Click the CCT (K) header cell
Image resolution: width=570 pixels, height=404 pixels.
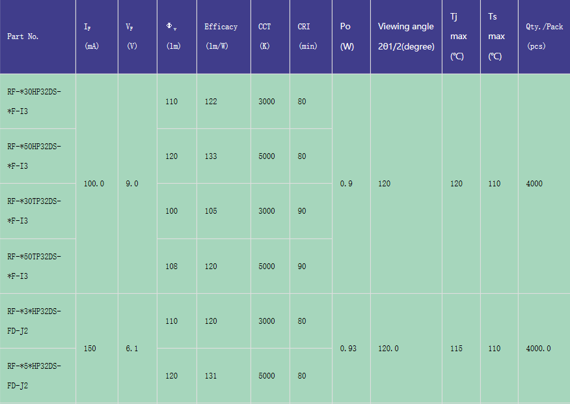(265, 36)
